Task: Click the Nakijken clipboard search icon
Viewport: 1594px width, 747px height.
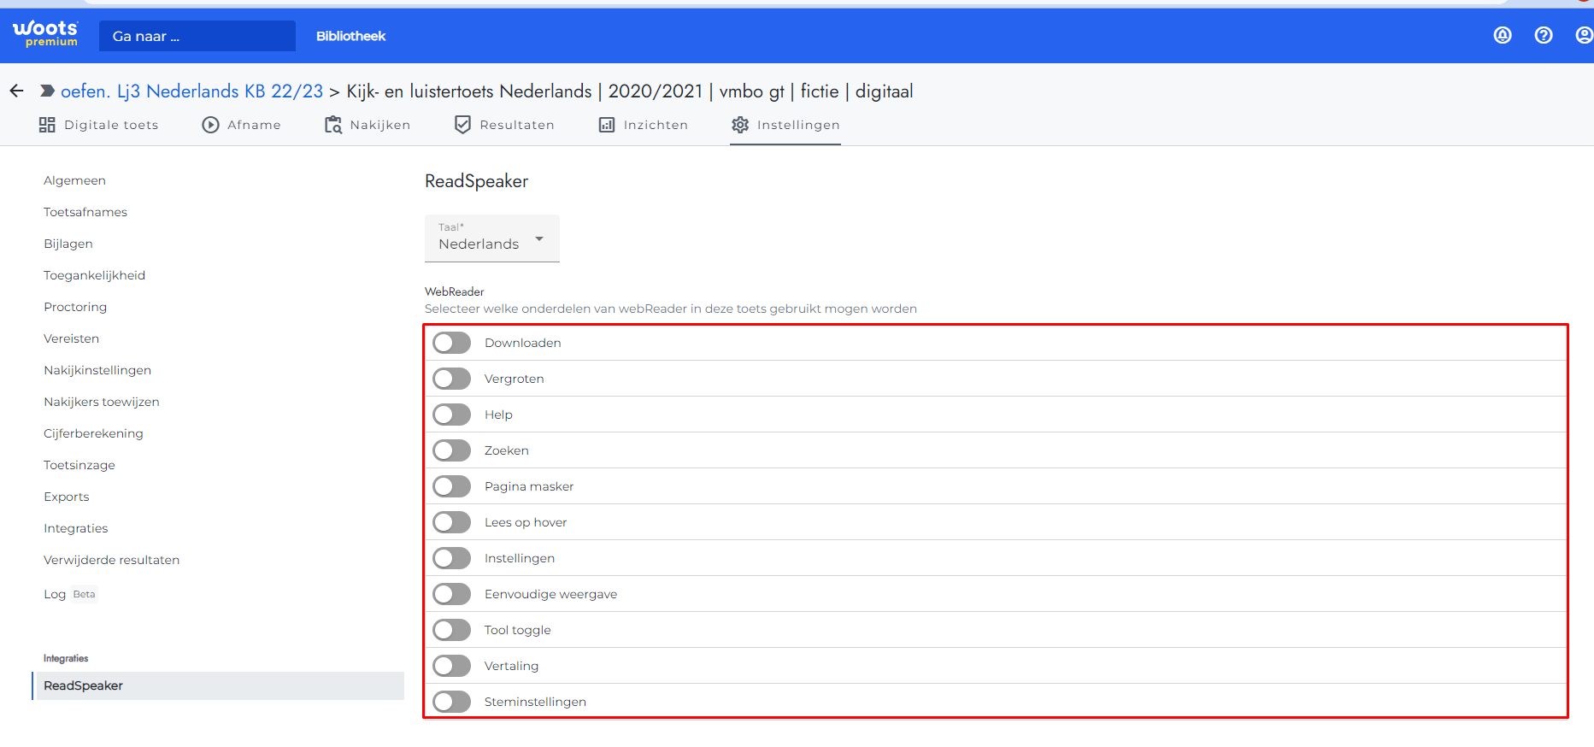Action: click(x=333, y=125)
